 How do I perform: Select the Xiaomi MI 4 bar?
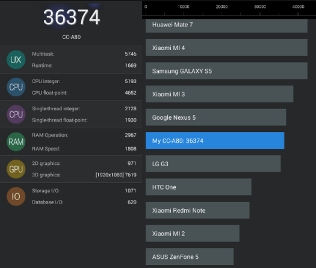pos(226,48)
